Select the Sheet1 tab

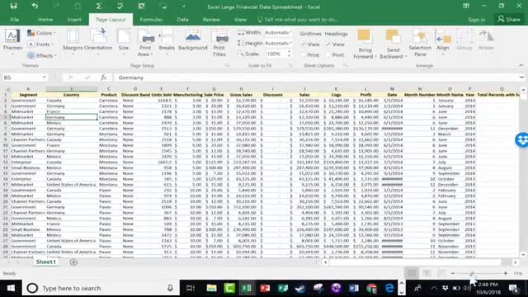point(46,262)
